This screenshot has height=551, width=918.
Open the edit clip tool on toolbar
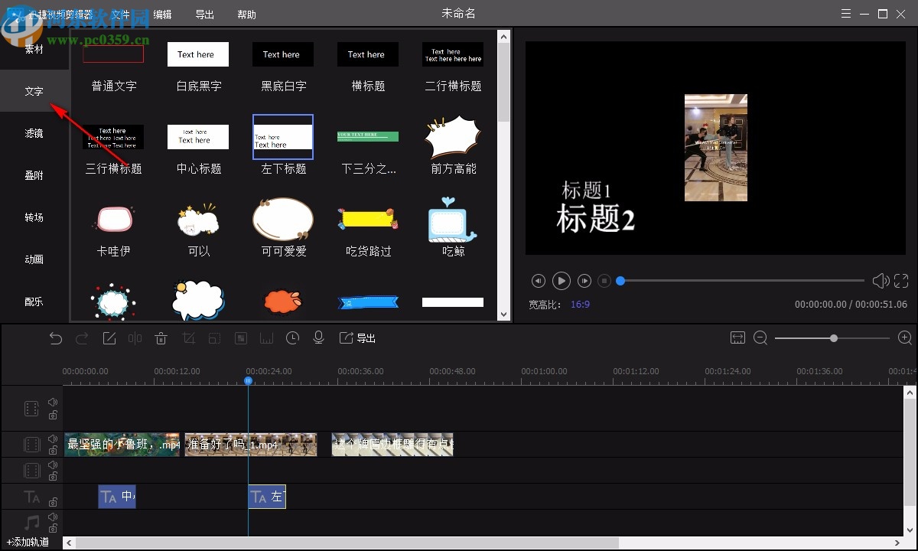point(109,337)
